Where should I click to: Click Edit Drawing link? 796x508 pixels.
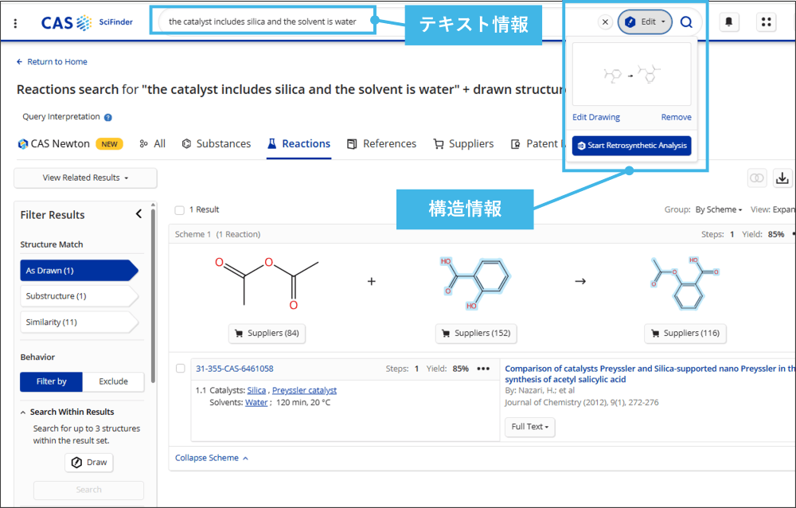point(596,117)
